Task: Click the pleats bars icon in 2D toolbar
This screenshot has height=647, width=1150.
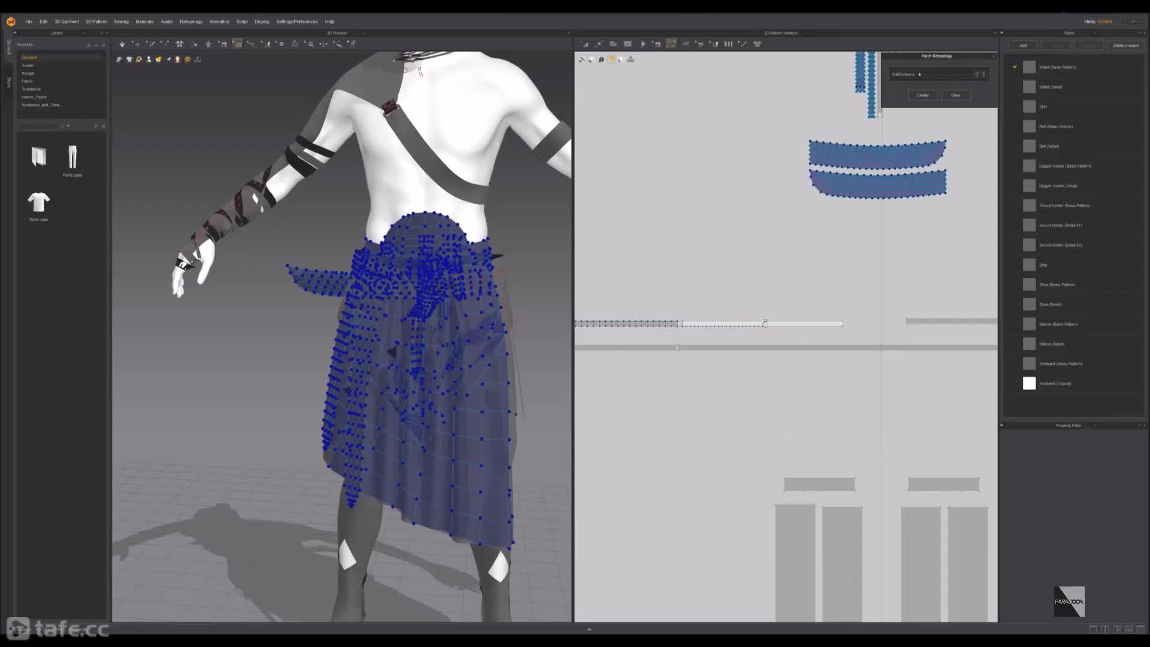Action: (x=728, y=44)
